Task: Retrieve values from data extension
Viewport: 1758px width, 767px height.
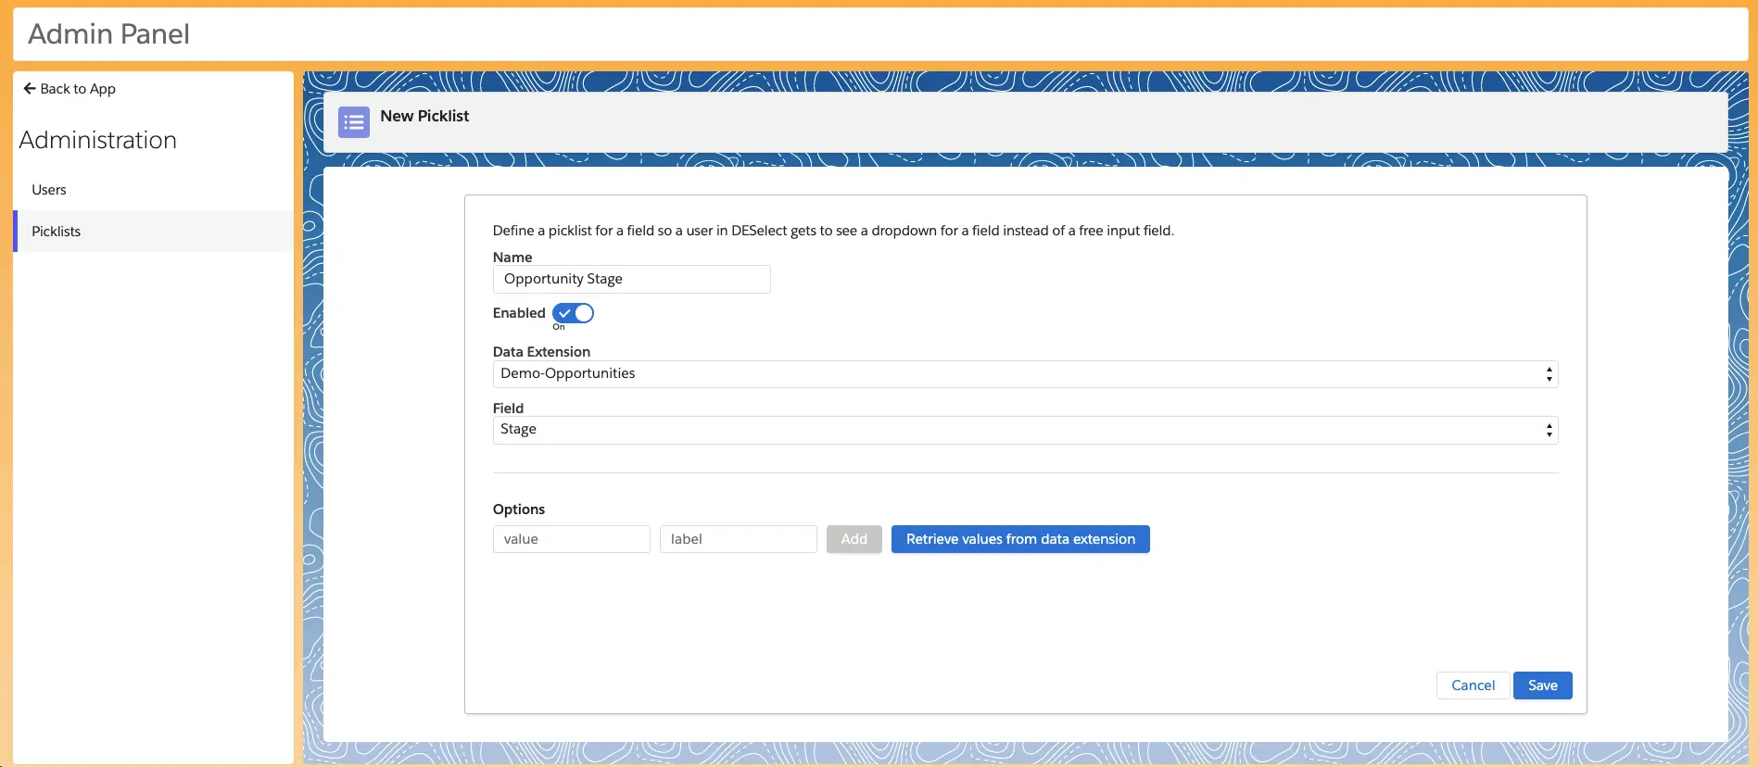Action: (1019, 539)
